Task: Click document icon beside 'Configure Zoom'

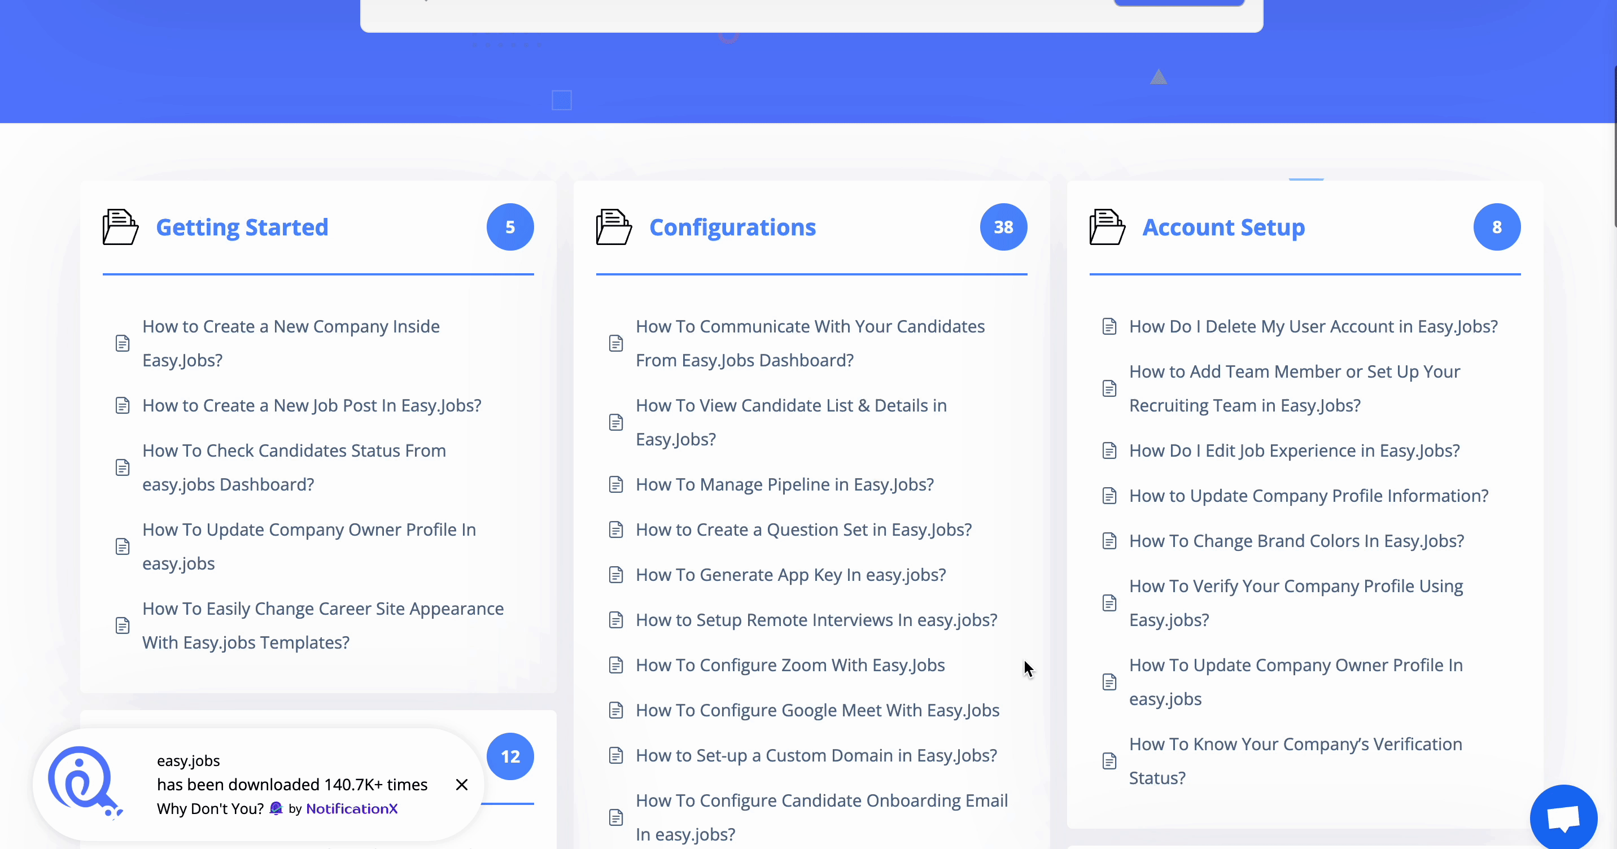Action: [x=616, y=665]
